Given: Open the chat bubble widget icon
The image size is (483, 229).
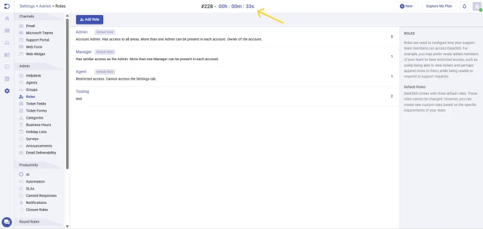Looking at the screenshot, I should [7, 222].
